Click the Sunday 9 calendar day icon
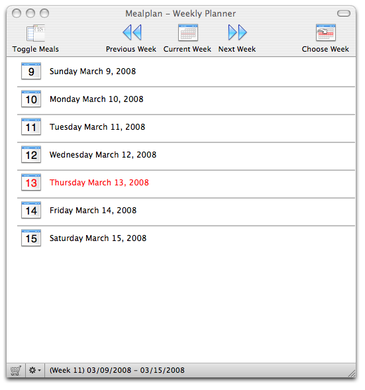Screen dimensions: 365x390 click(x=31, y=71)
